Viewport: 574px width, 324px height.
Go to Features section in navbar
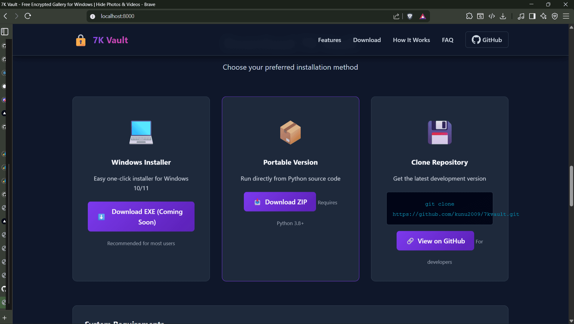(x=329, y=40)
